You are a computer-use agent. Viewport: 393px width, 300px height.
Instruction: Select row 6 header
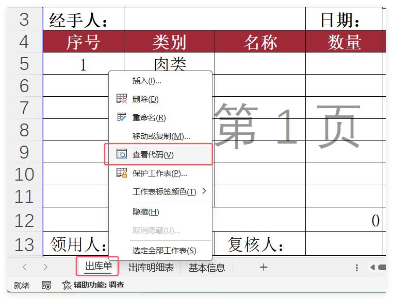[24, 85]
